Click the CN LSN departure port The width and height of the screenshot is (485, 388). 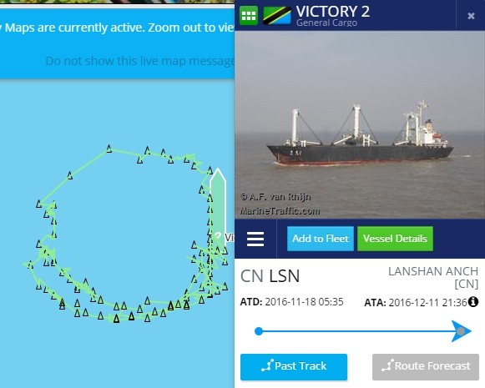coord(270,276)
